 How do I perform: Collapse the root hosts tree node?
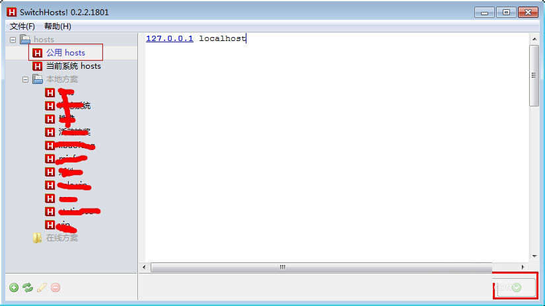[x=13, y=40]
